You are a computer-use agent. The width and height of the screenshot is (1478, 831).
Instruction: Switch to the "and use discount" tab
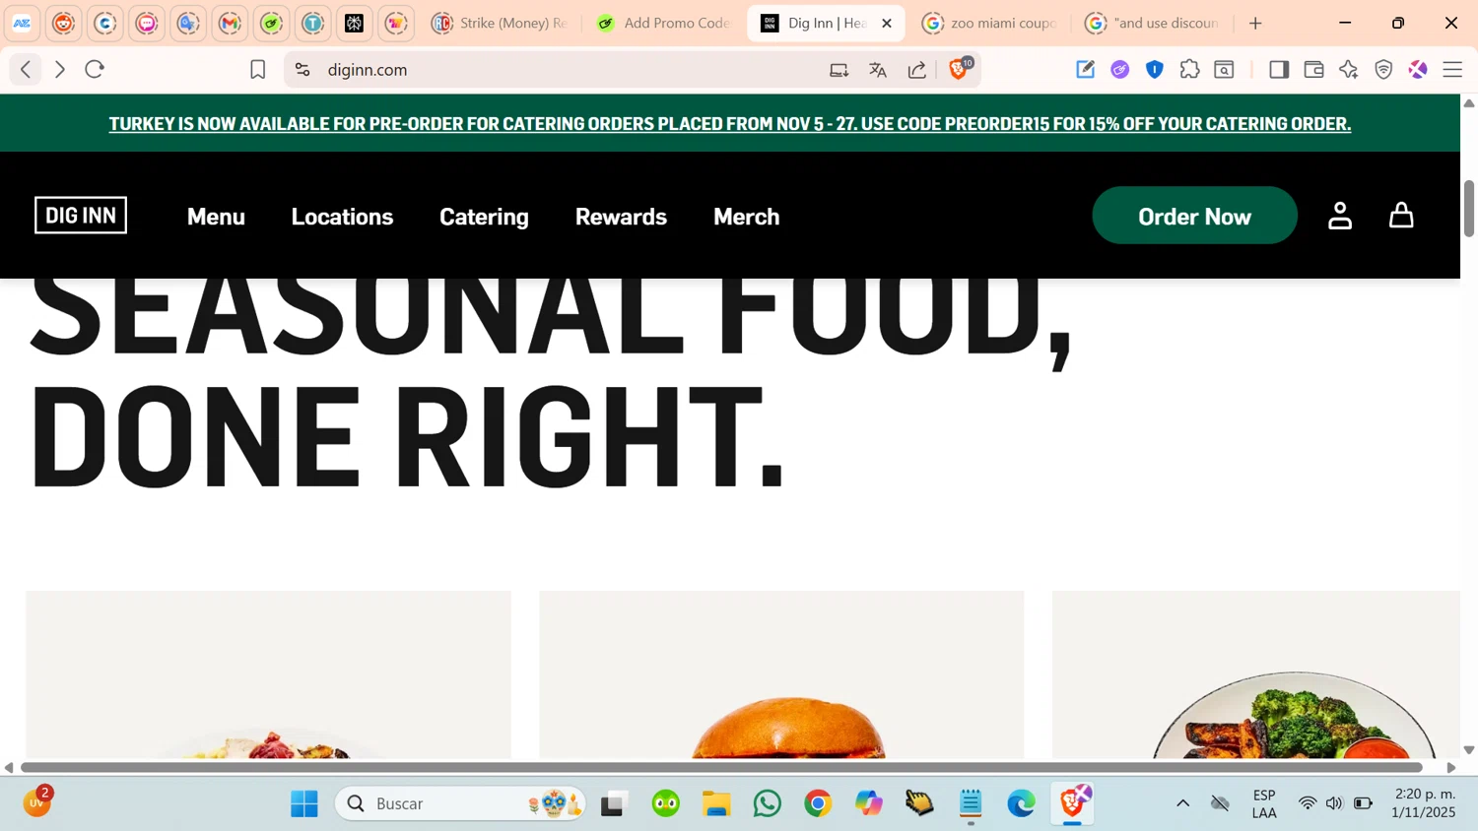pyautogui.click(x=1153, y=23)
